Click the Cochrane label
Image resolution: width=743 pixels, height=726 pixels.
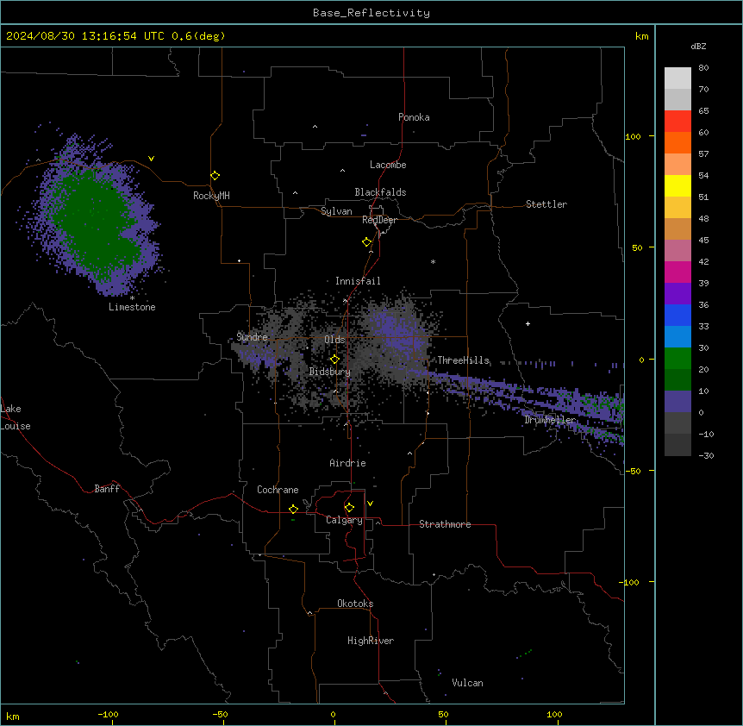pyautogui.click(x=278, y=490)
